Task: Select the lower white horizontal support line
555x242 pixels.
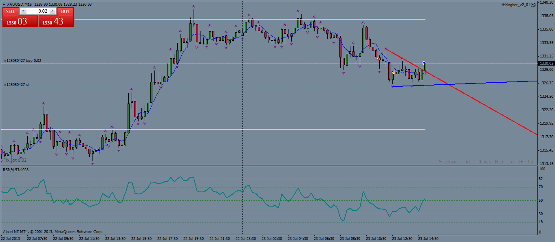Action: click(x=213, y=129)
